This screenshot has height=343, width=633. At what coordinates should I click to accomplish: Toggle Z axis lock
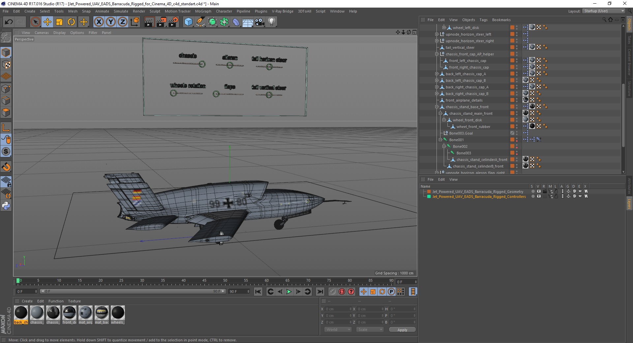pyautogui.click(x=123, y=22)
